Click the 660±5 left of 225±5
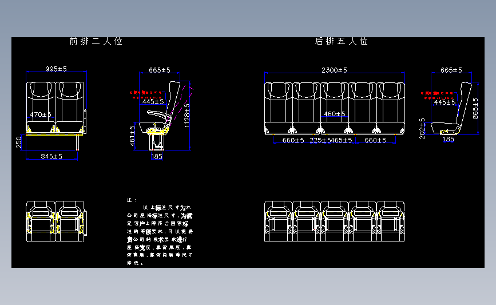This screenshot has height=305, width=496. click(293, 140)
